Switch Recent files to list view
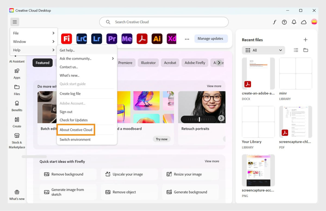 point(296,50)
